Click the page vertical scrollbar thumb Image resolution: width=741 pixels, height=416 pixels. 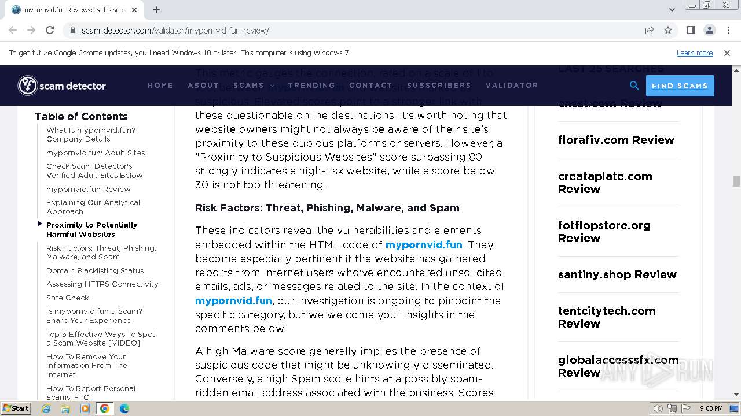pos(736,181)
